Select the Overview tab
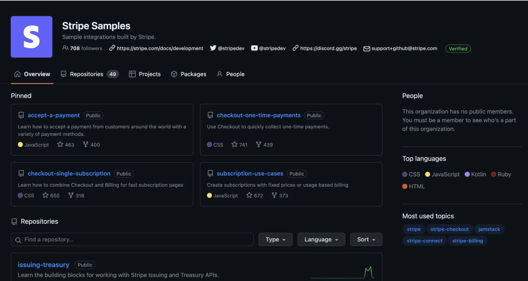This screenshot has height=281, width=528. (32, 74)
